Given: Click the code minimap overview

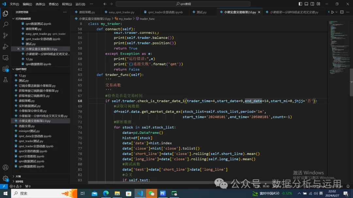Looking at the screenshot, I should click(339, 47).
